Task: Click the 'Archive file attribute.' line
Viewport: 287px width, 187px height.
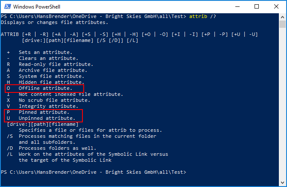Action: click(x=53, y=70)
